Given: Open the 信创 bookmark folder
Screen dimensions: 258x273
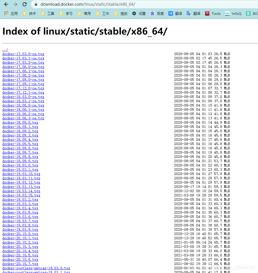Looking at the screenshot, I should click(121, 14).
